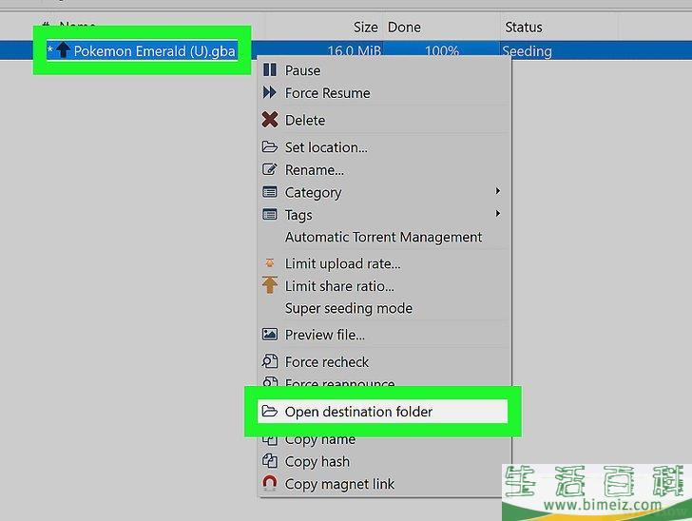Toggle Super seeding mode
Screen dimensions: 692x521
(x=349, y=308)
